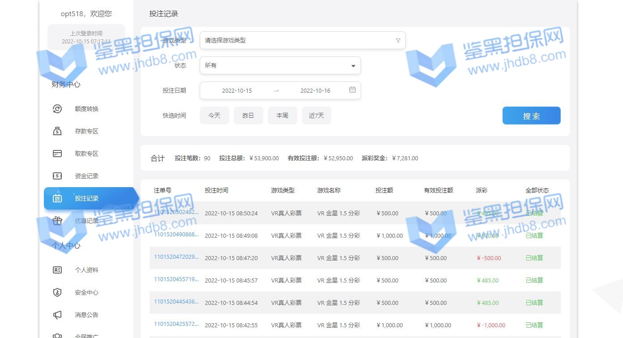This screenshot has width=623, height=338.
Task: Open bet order link placed at 08:50:24
Action: tap(176, 212)
